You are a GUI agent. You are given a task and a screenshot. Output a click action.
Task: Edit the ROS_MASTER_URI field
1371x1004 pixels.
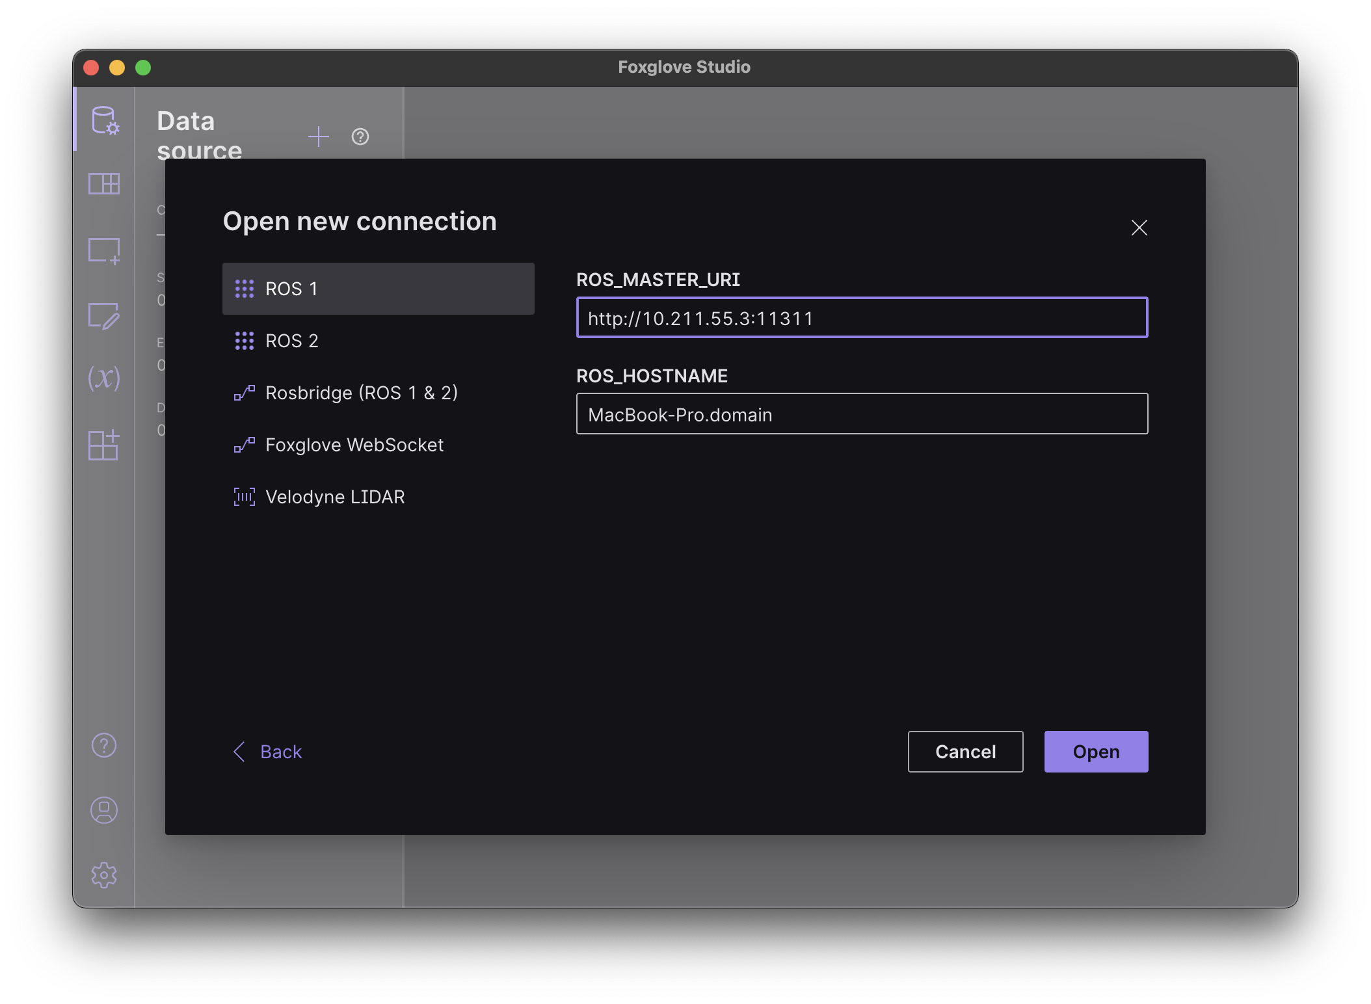(x=862, y=318)
